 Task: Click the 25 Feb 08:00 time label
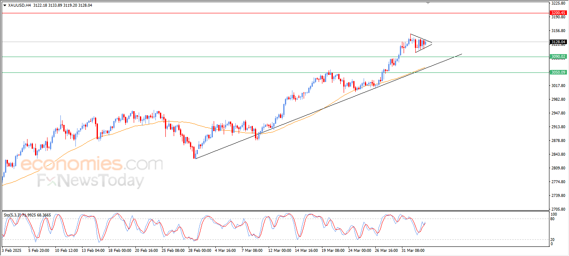point(173,251)
